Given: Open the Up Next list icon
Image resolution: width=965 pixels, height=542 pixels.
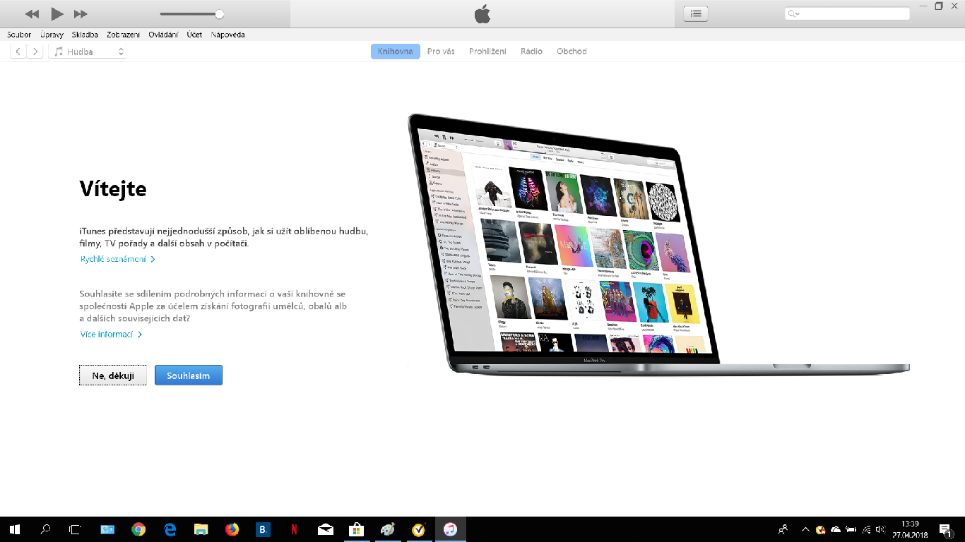Looking at the screenshot, I should pos(696,13).
